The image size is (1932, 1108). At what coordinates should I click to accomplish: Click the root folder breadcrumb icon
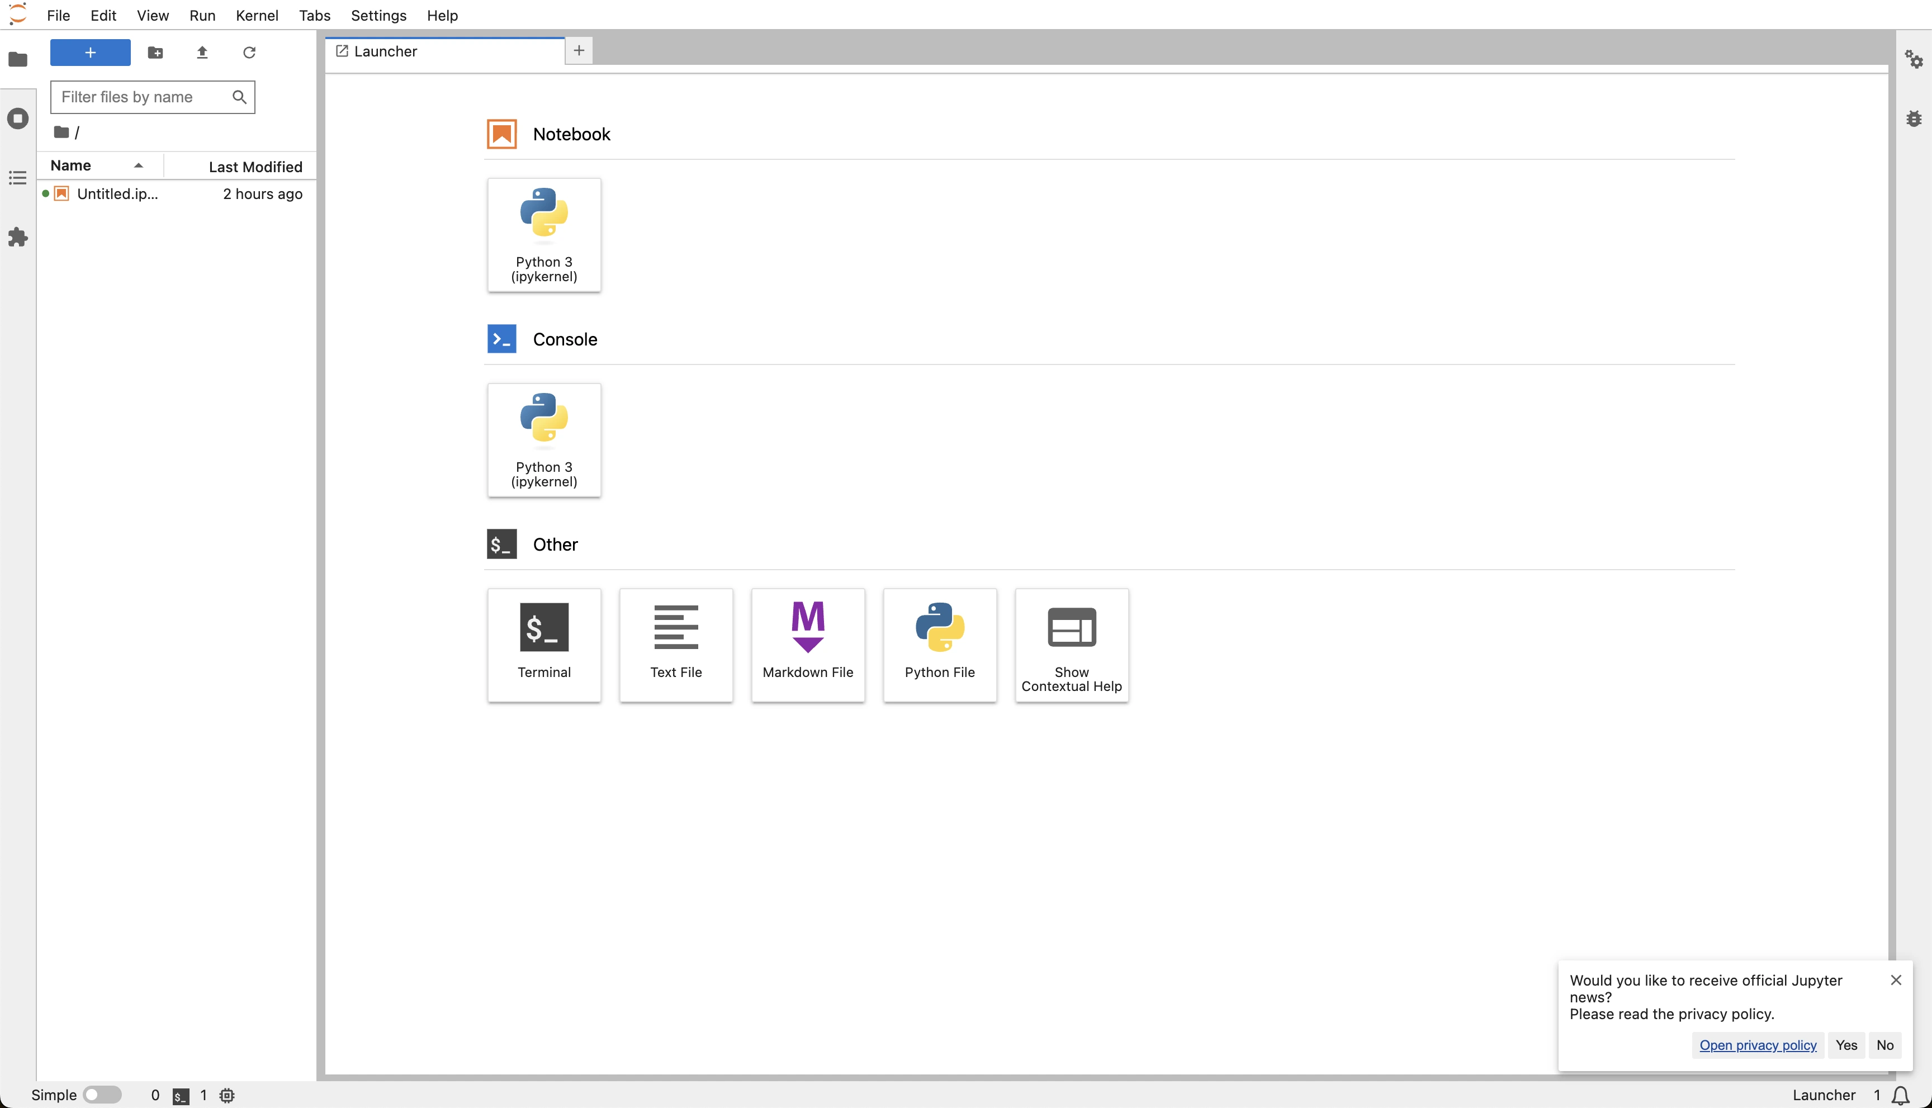[61, 132]
